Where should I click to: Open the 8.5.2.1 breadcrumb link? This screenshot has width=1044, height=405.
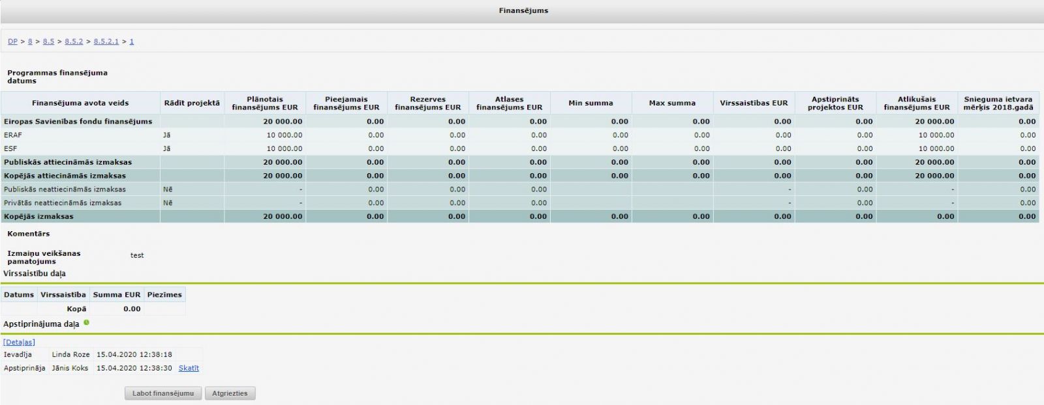pos(106,42)
